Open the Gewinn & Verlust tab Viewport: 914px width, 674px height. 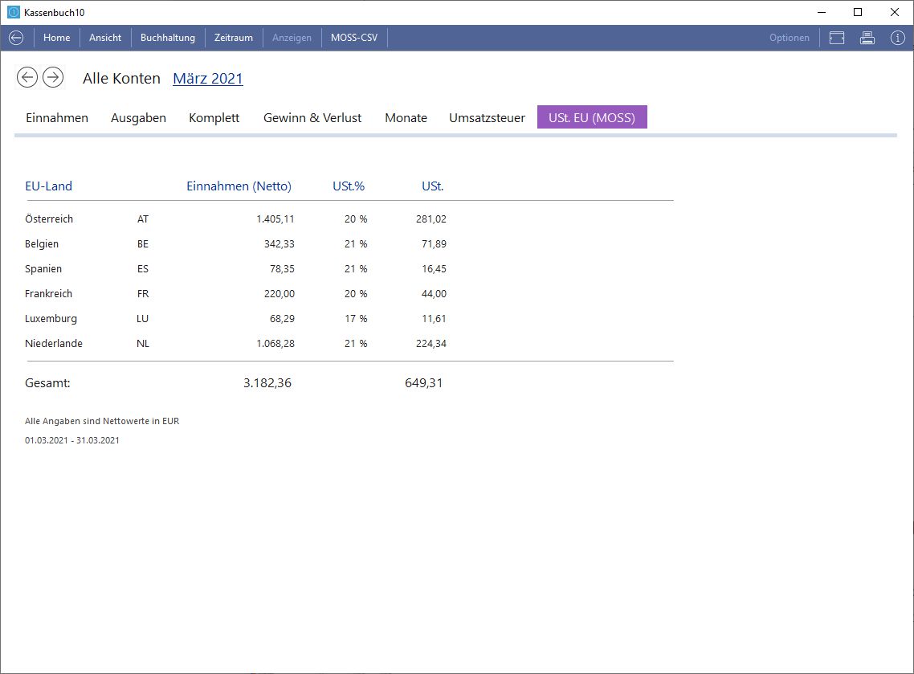click(x=312, y=118)
